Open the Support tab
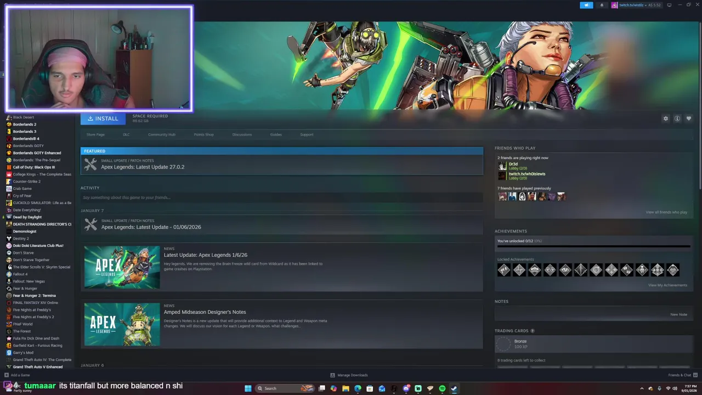The image size is (702, 395). point(307,134)
